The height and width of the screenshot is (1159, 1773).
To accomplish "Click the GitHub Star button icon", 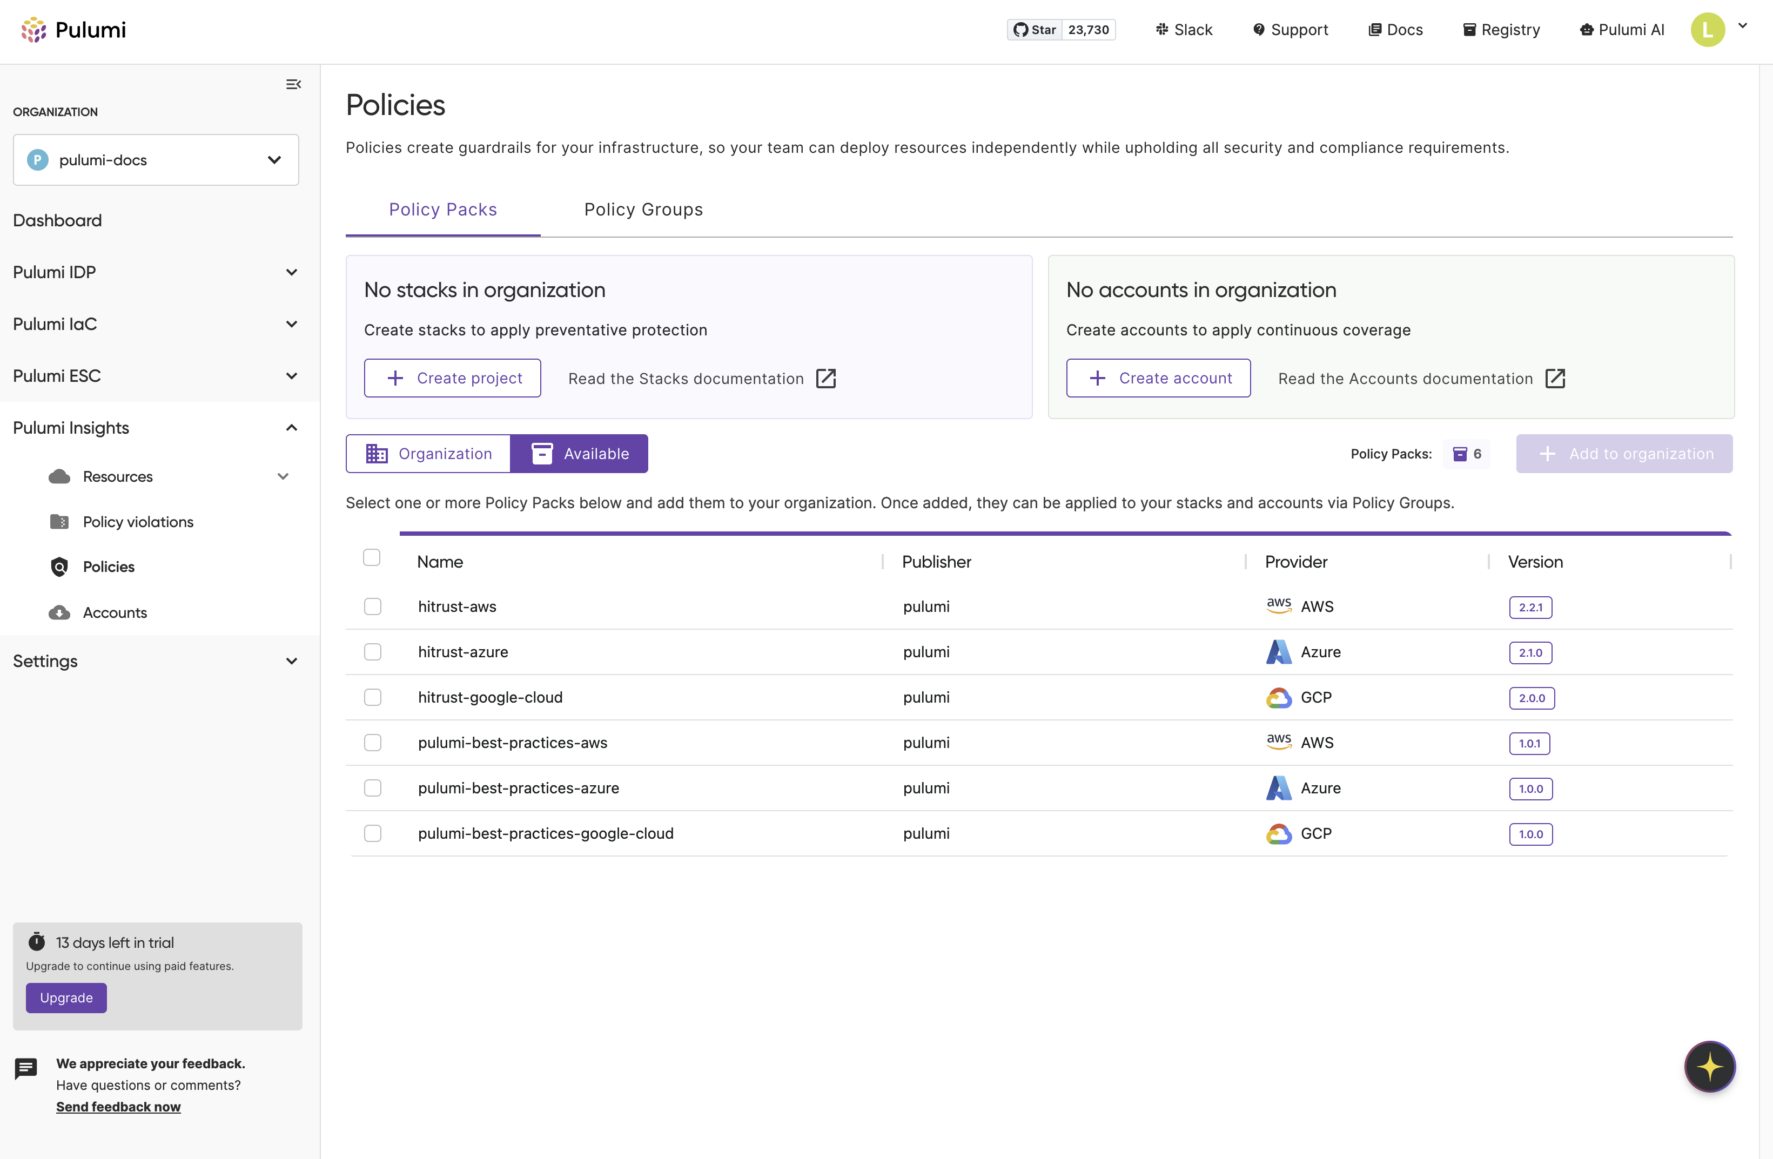I will pyautogui.click(x=1035, y=30).
